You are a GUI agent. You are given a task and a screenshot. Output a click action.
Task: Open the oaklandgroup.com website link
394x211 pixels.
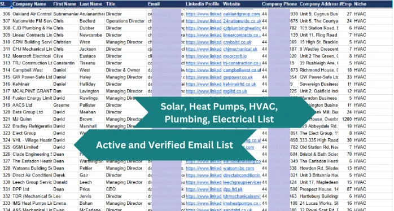point(242,14)
